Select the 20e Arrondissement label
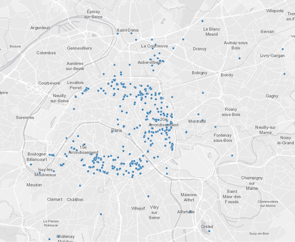This screenshot has height=242, width=295. [x=164, y=122]
